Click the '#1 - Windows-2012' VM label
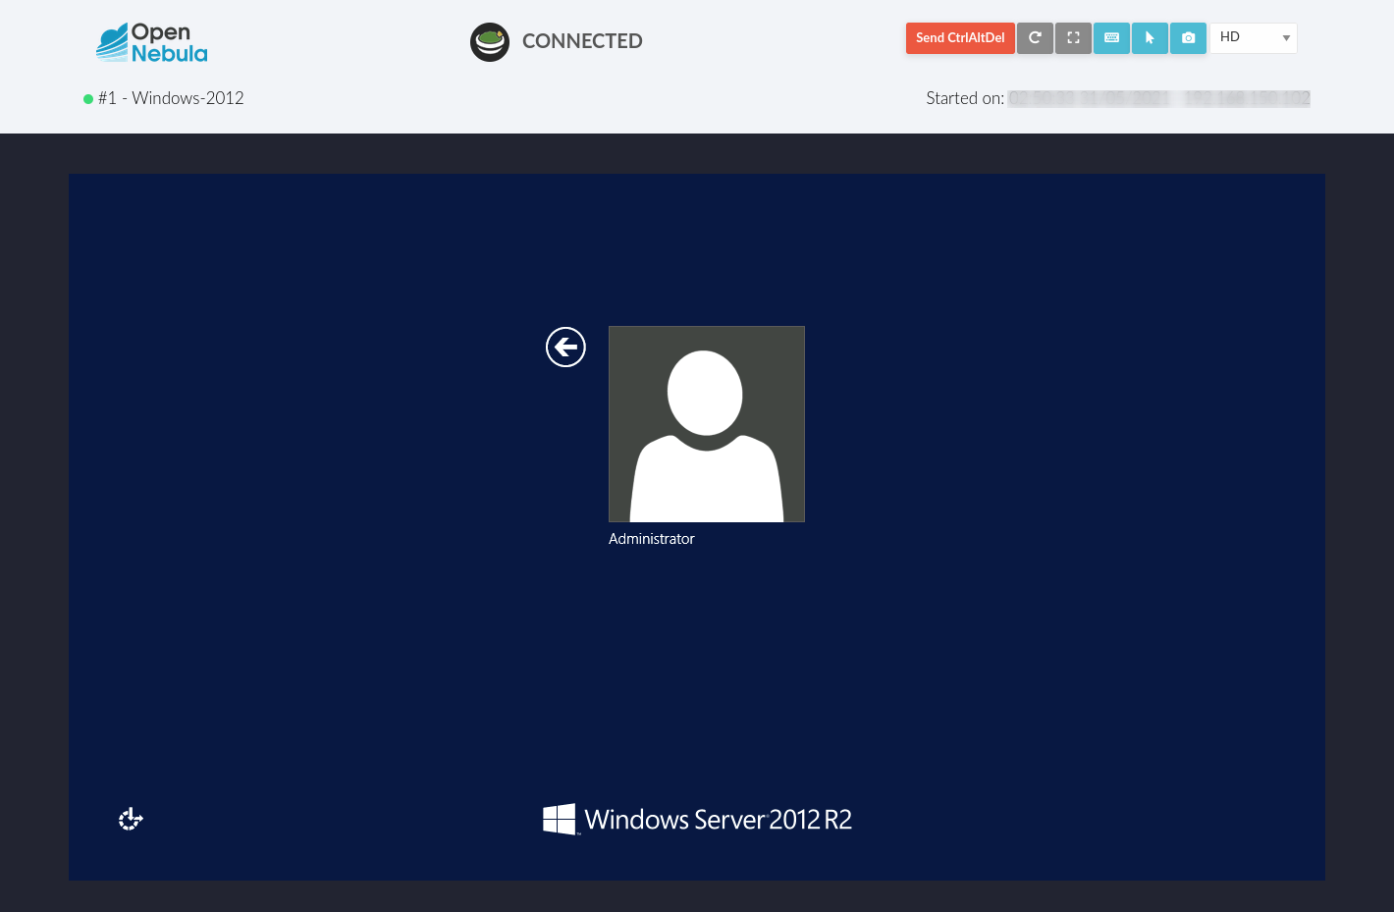 pos(171,98)
